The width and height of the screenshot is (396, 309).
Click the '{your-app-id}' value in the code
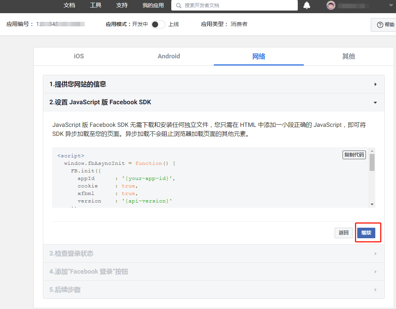pyautogui.click(x=147, y=178)
